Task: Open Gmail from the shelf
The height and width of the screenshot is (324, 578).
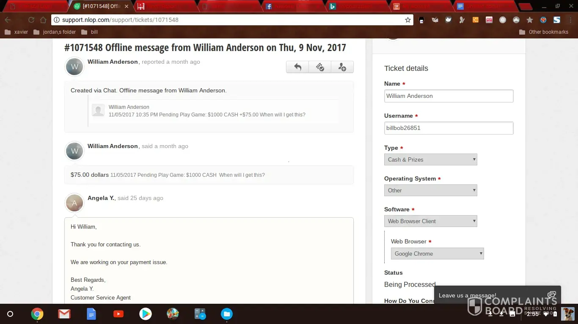Action: click(64, 314)
